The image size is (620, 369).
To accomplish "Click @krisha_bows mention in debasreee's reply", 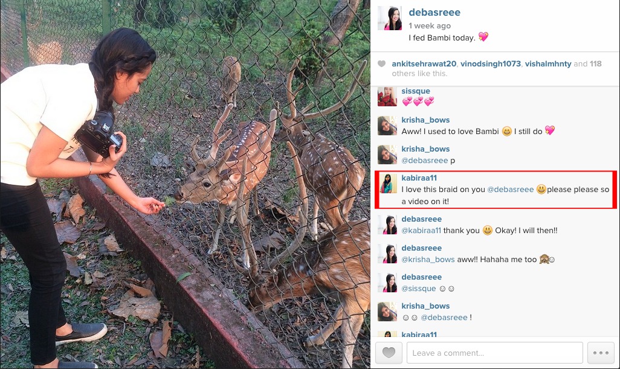I will click(x=428, y=260).
